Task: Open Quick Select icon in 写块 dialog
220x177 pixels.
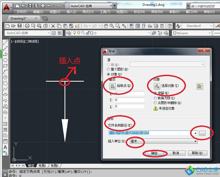Action: 200,86
